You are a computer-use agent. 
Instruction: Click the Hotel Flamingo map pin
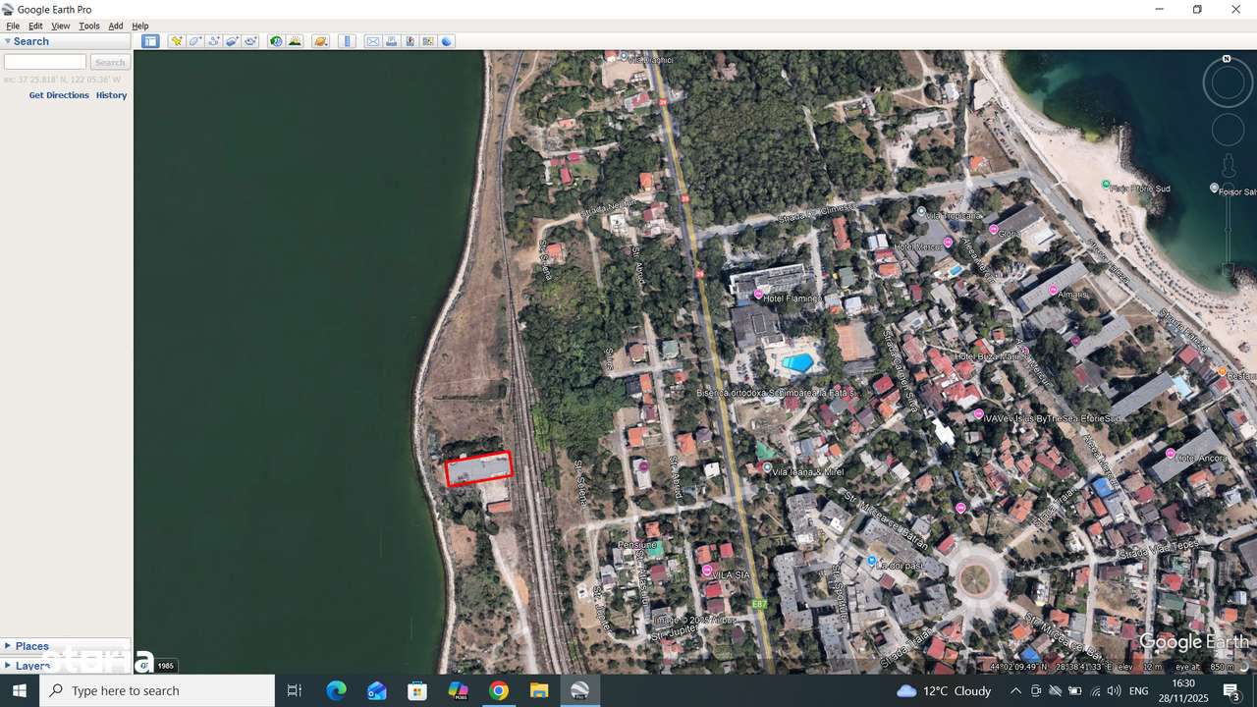click(x=758, y=294)
